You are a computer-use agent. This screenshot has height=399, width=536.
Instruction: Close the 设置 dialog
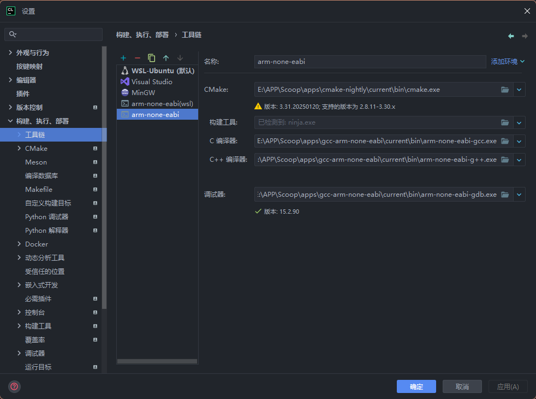click(x=527, y=11)
